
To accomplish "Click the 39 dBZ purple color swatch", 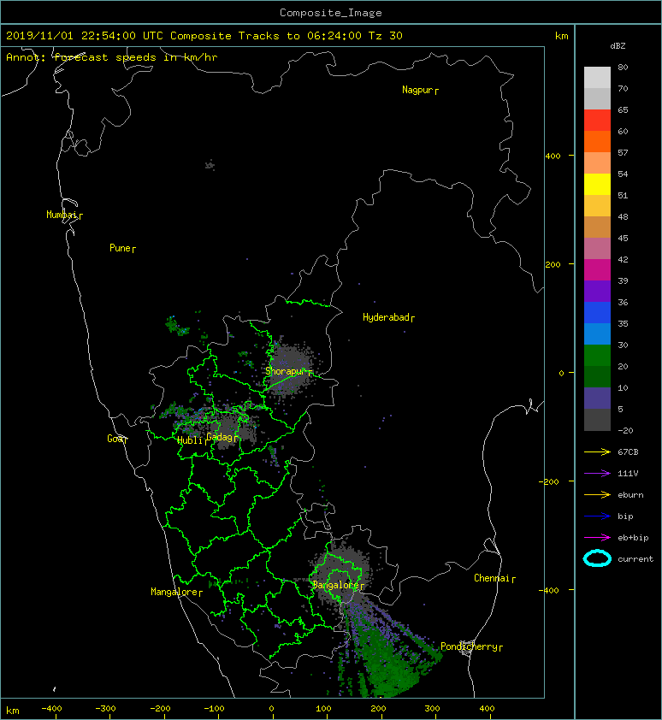I will point(597,291).
